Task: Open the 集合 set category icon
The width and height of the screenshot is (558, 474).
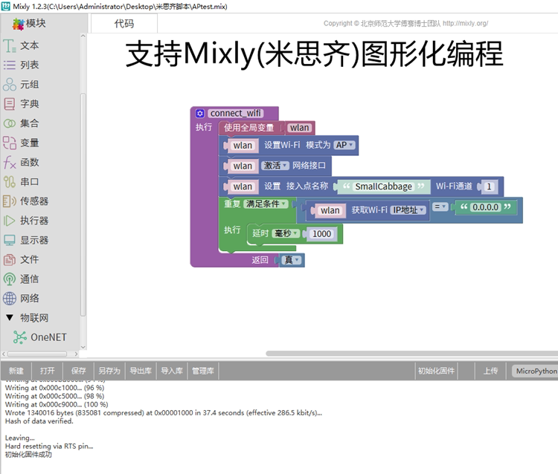Action: [10, 123]
